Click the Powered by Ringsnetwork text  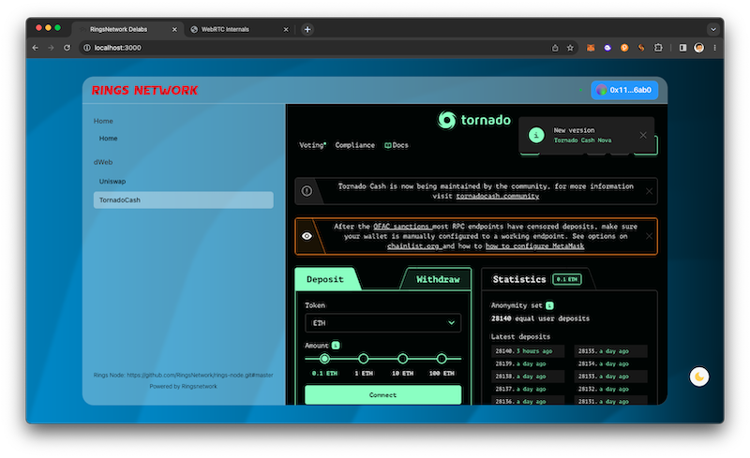pyautogui.click(x=183, y=386)
